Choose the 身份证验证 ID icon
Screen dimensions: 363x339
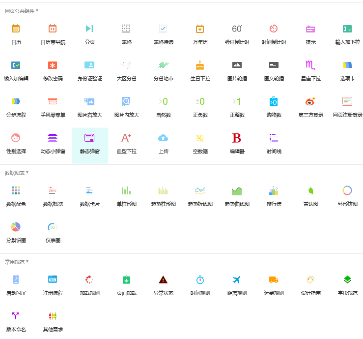coord(89,65)
